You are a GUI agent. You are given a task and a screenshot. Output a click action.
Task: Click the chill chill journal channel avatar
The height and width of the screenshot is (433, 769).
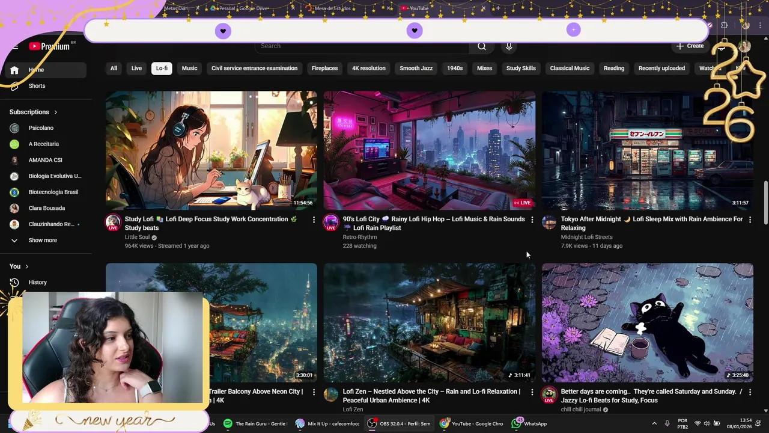(x=549, y=395)
